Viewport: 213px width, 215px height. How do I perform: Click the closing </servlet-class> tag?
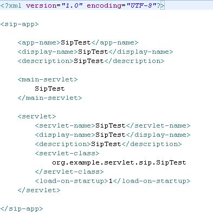point(69,172)
